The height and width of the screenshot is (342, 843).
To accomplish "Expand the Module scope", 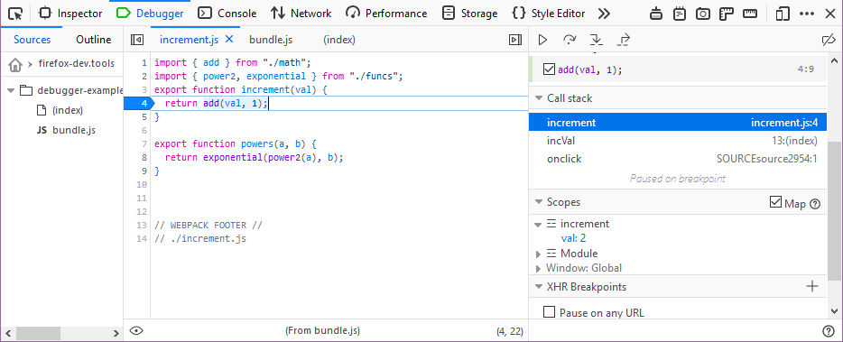I will [538, 254].
